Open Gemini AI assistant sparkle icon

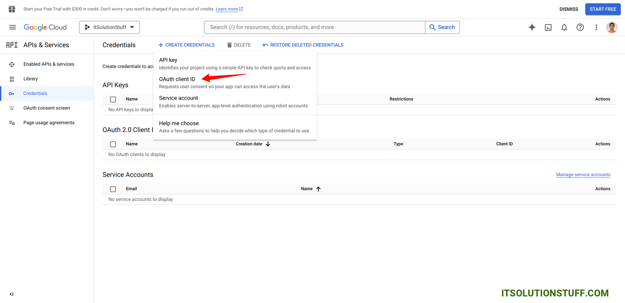[532, 27]
